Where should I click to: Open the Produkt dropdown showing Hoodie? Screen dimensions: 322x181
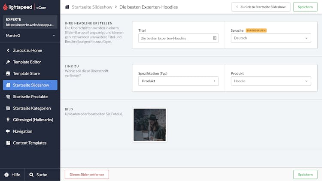point(271,81)
